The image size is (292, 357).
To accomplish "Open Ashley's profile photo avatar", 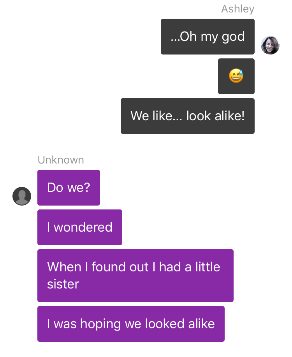I will (x=270, y=45).
